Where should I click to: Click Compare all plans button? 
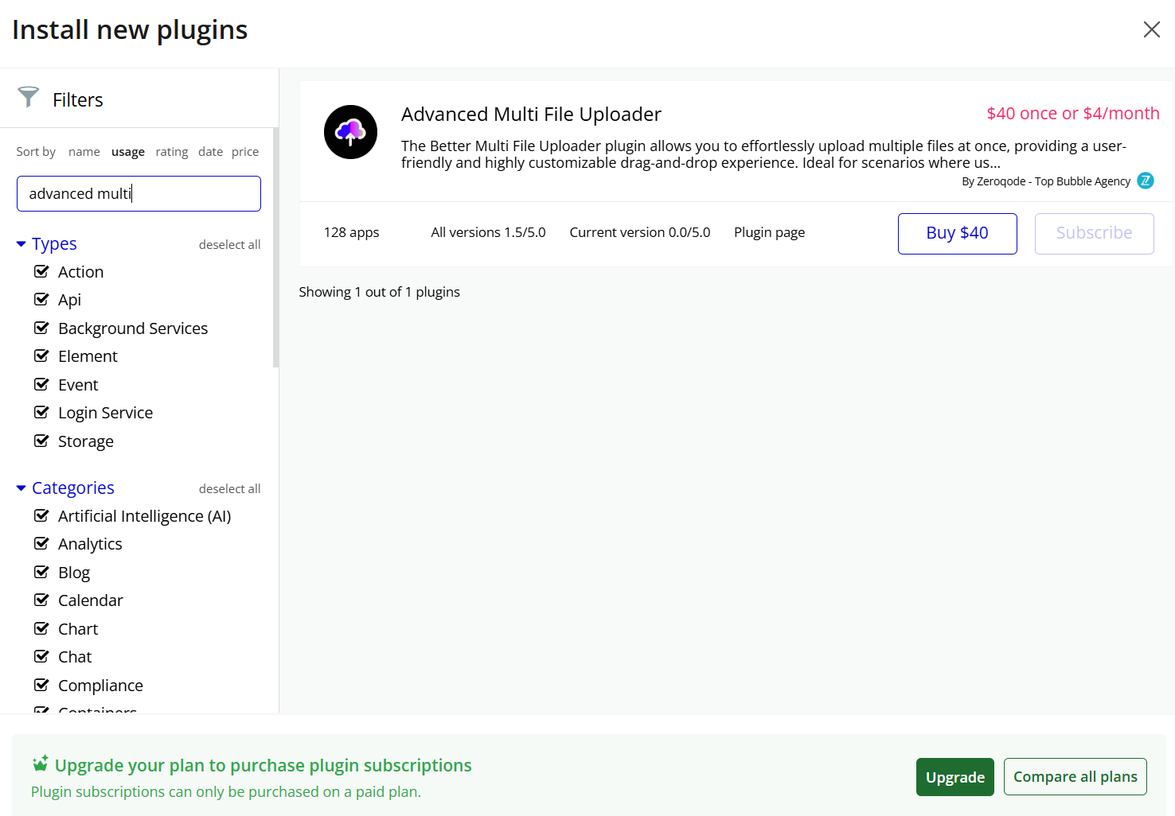tap(1075, 777)
